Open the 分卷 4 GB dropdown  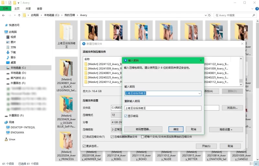click(x=117, y=122)
